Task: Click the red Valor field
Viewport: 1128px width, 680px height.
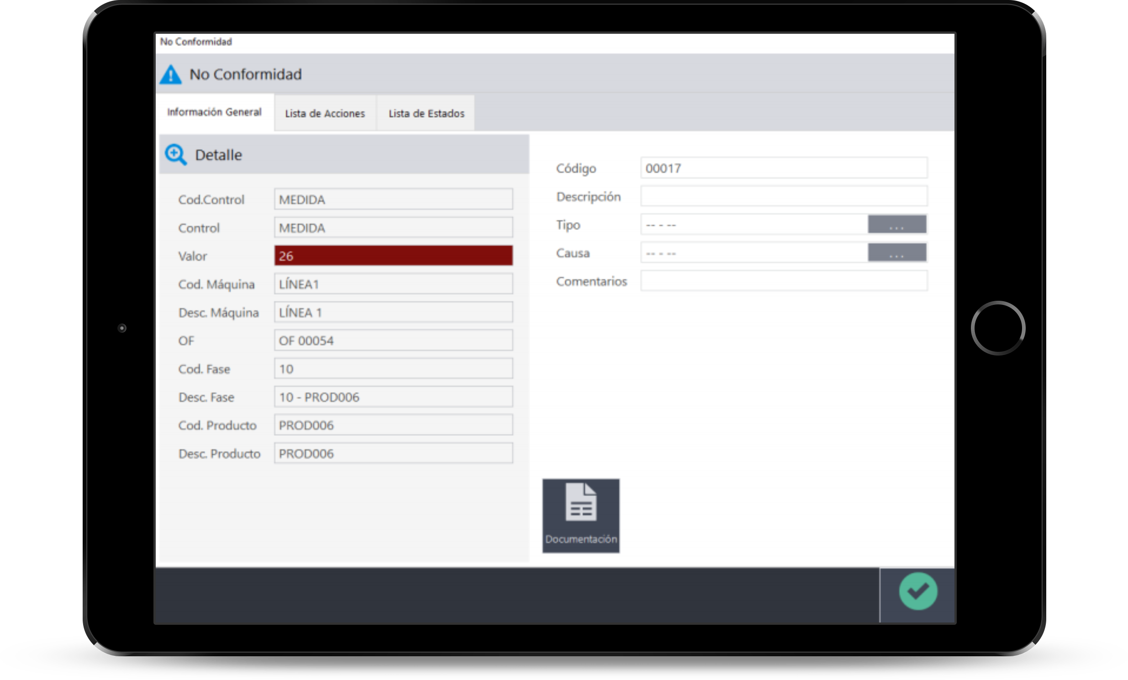Action: coord(393,256)
